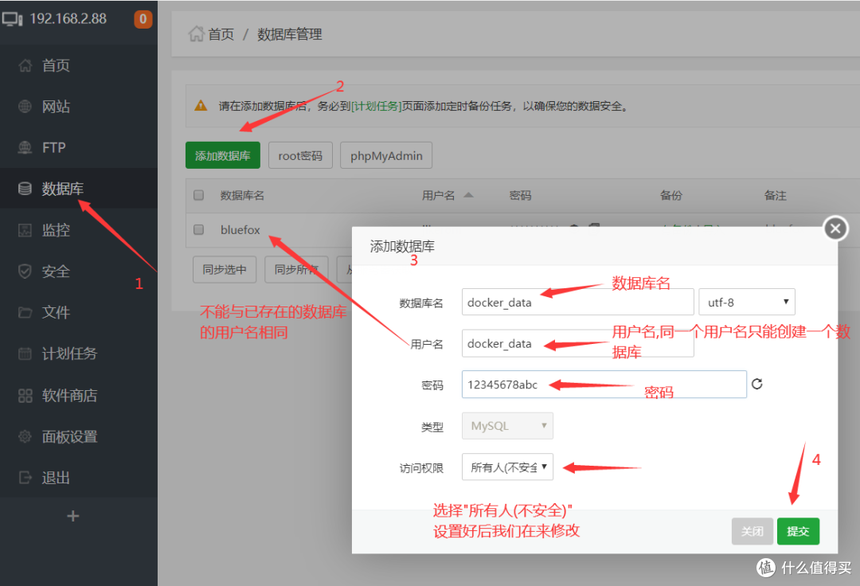This screenshot has height=586, width=860.
Task: Click the calendar icon beside 计划任务
Action: [25, 354]
